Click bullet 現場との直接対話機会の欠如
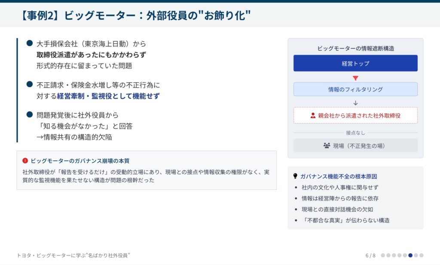Screen dimensions: 440x265 coord(337,209)
